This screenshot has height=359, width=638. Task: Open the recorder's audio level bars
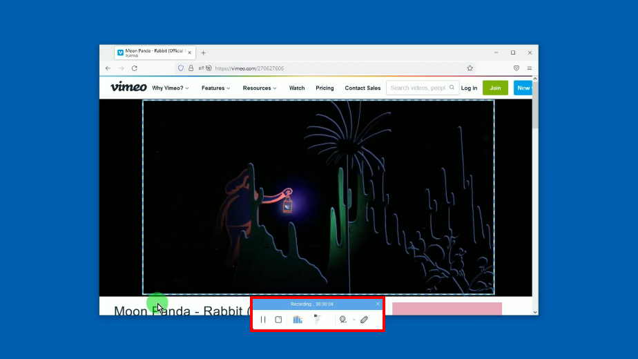point(298,320)
